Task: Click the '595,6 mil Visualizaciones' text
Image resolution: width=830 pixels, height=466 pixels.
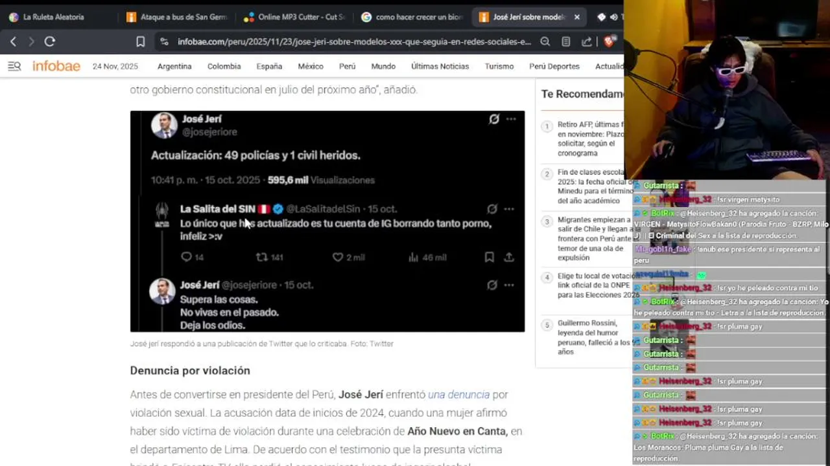Action: click(x=321, y=180)
